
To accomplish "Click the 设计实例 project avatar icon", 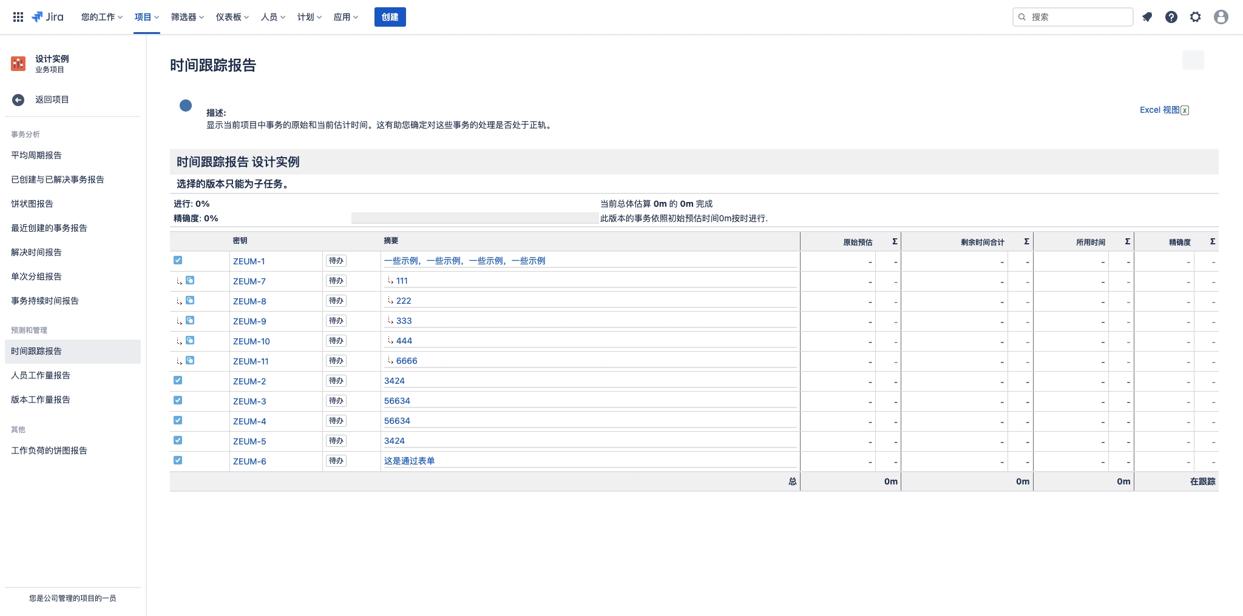I will 18,64.
